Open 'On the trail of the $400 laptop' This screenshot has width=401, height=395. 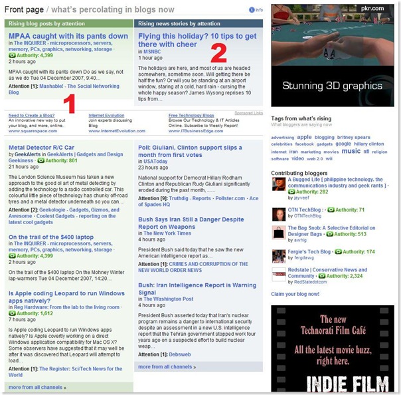pyautogui.click(x=51, y=237)
